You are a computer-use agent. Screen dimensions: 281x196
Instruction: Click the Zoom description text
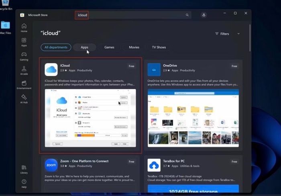click(x=90, y=178)
